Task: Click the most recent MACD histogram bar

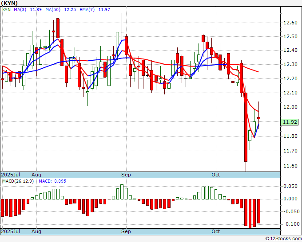Action: (x=258, y=211)
